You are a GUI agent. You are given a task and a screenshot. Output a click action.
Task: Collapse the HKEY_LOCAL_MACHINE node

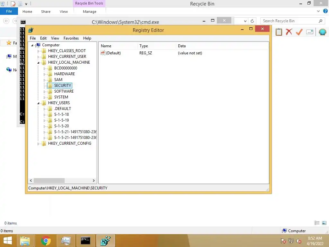pos(38,63)
